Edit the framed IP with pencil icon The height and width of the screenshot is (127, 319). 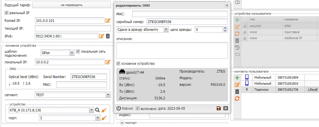pyautogui.click(x=108, y=20)
